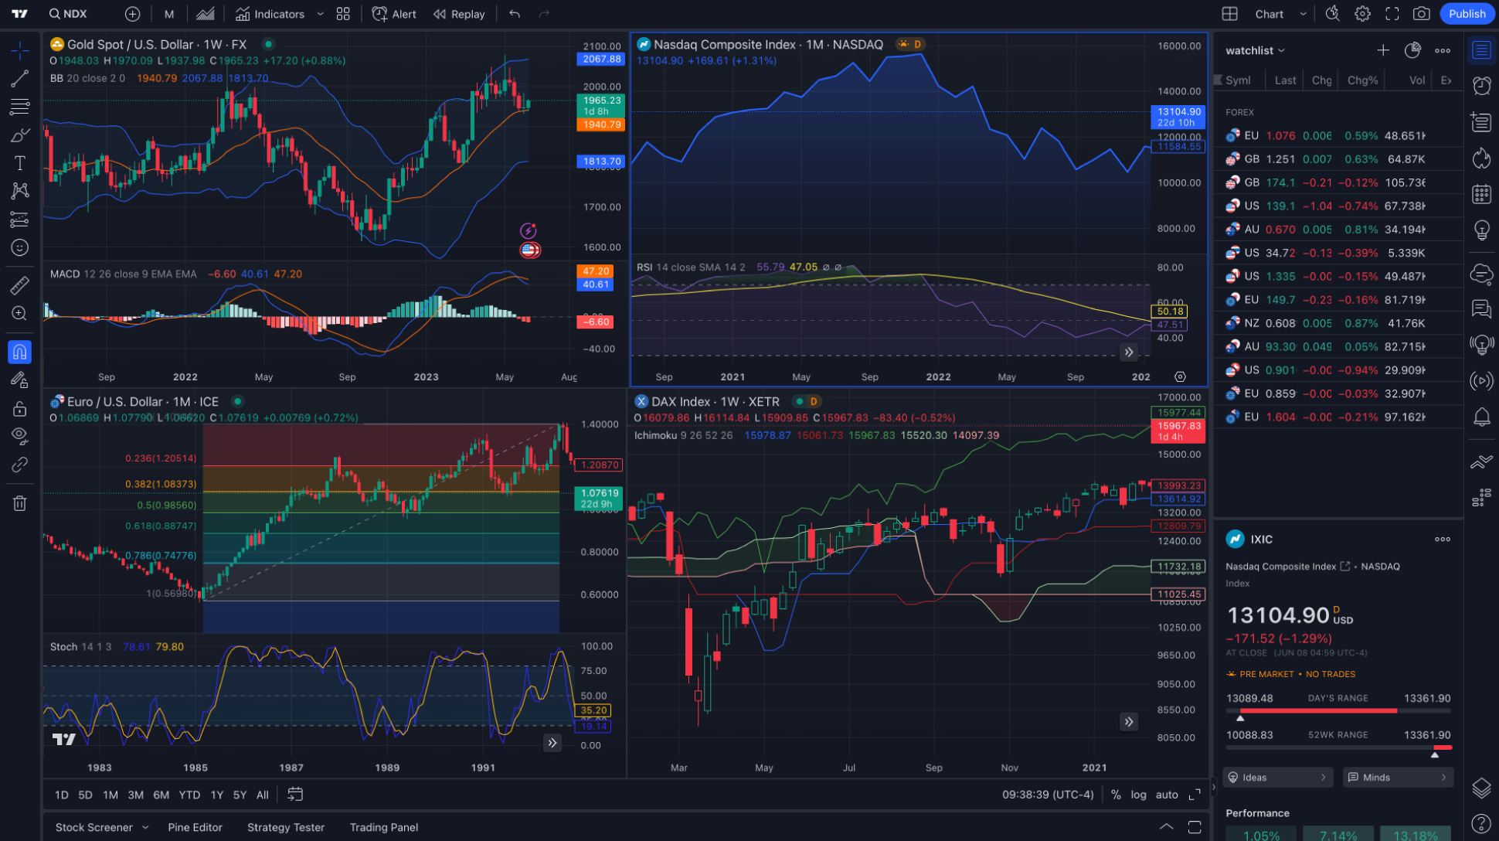Screen dimensions: 1499x841
Task: Open the Strategy Tester tab
Action: tap(285, 827)
